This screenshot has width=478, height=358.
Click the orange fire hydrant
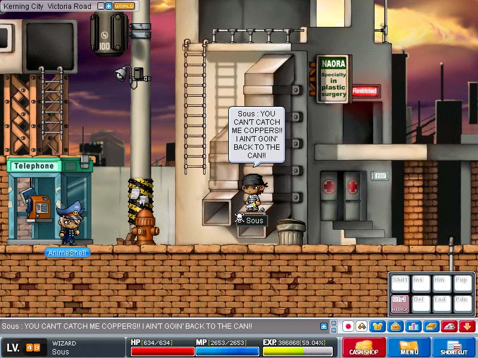point(145,227)
